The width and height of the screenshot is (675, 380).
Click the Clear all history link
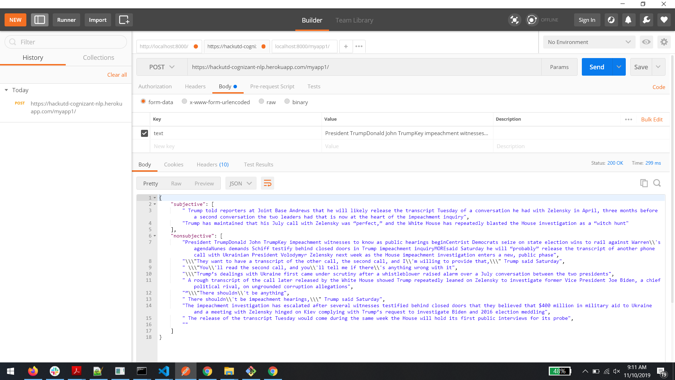coord(117,75)
